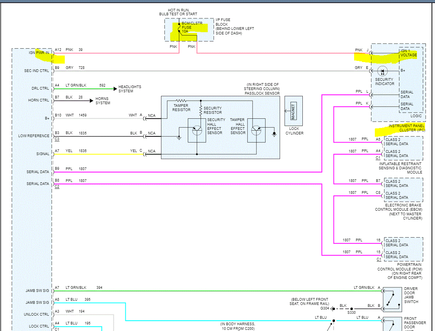Click the Magnet box in Lock Cylinder
Image resolution: width=435 pixels, height=331 pixels.
coord(293,111)
